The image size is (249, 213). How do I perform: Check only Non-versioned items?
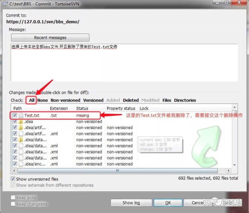coord(65,100)
